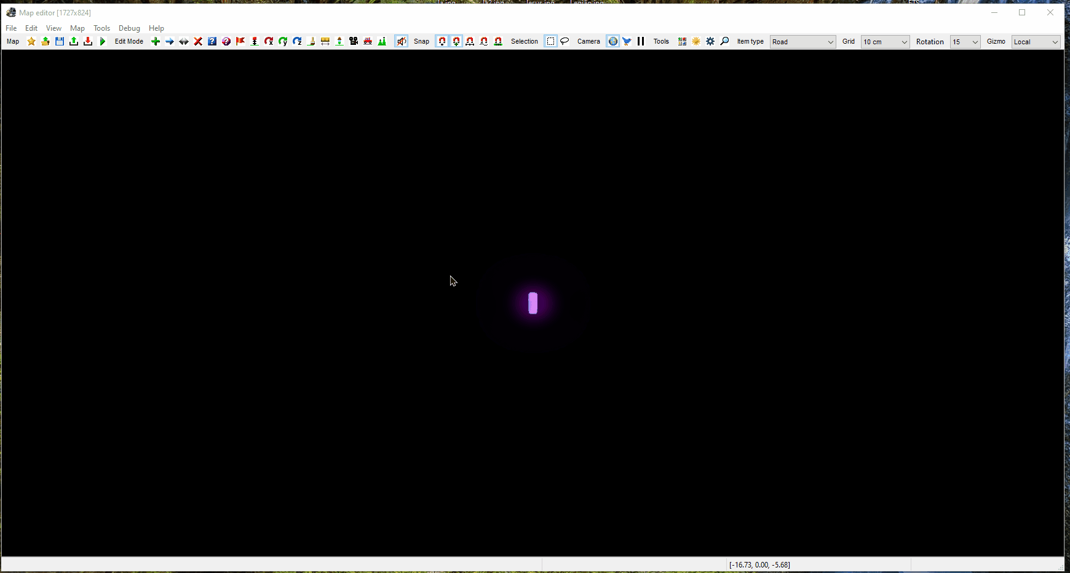Open the View menu
This screenshot has width=1070, height=573.
coord(53,28)
